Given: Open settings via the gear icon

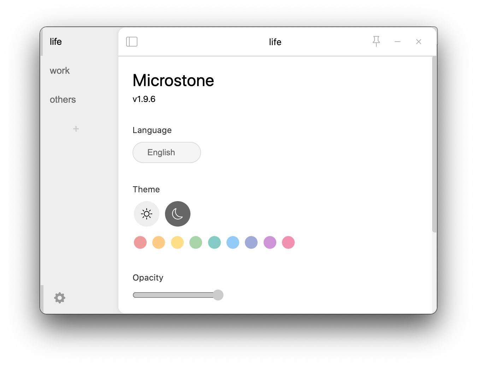Looking at the screenshot, I should [60, 298].
